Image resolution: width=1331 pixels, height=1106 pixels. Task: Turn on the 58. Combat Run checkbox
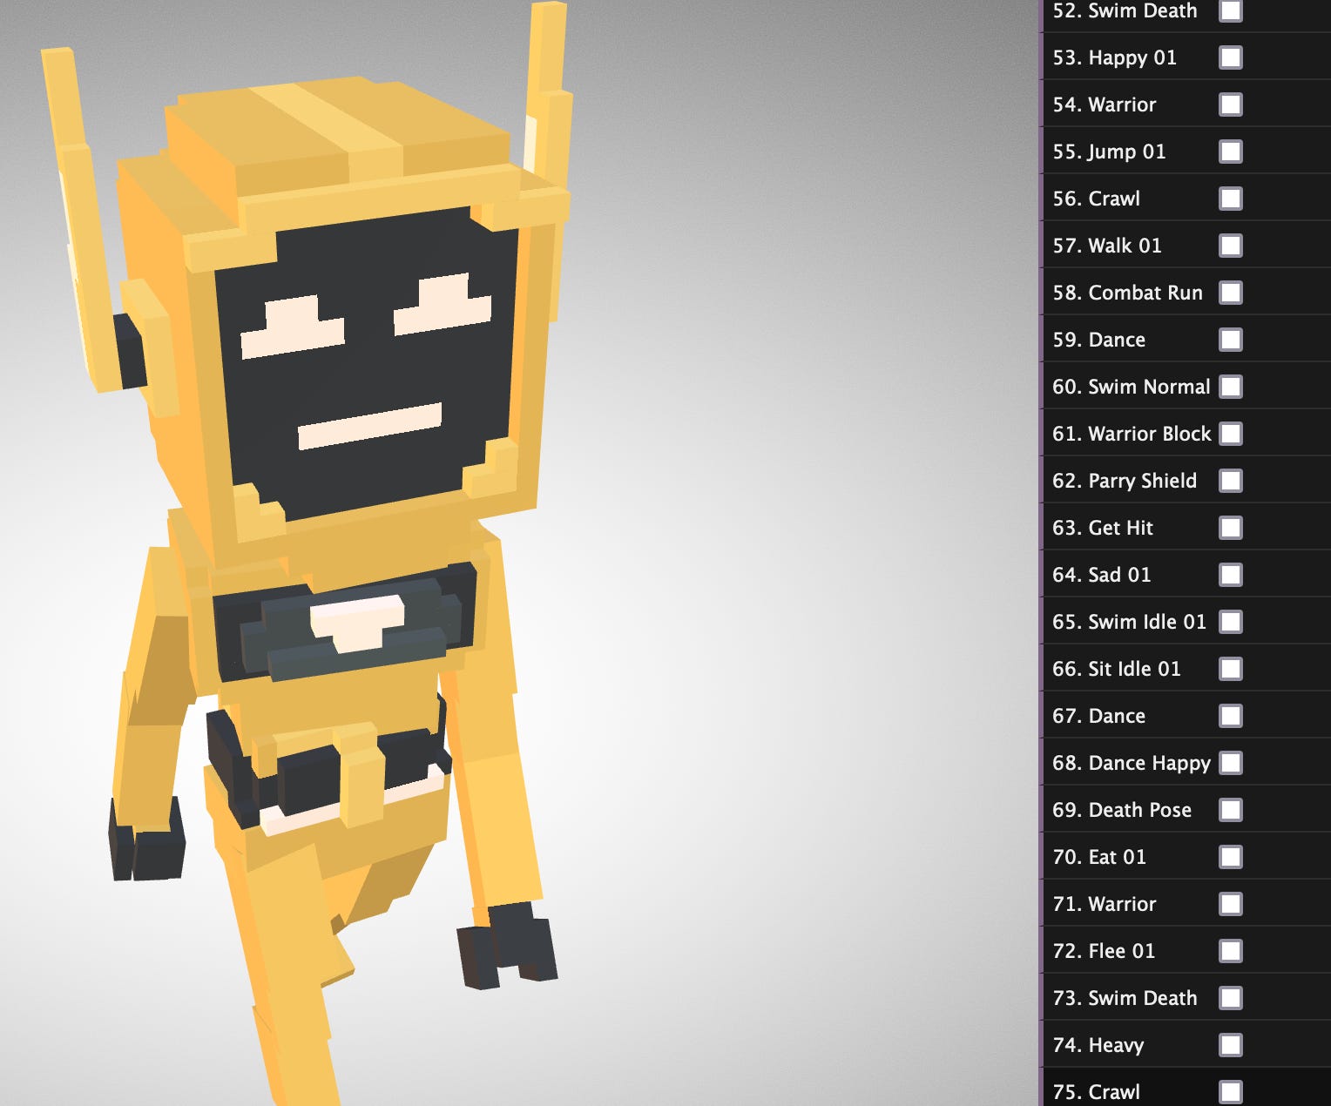(1230, 293)
